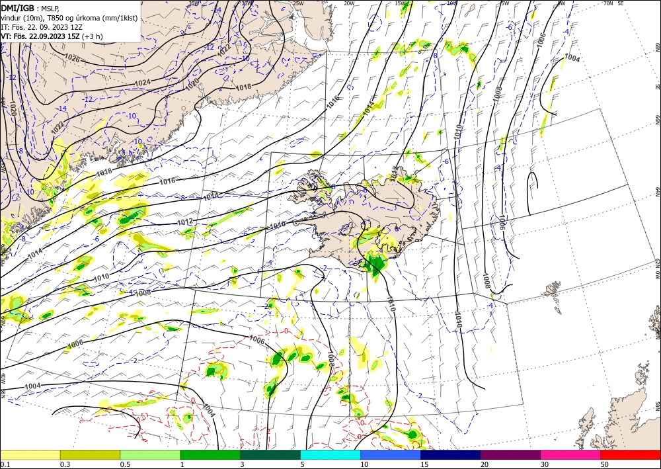Viewport: 661px width, 469px height.
Task: Pick the blue 10–15 legend swatch
Action: (391, 454)
